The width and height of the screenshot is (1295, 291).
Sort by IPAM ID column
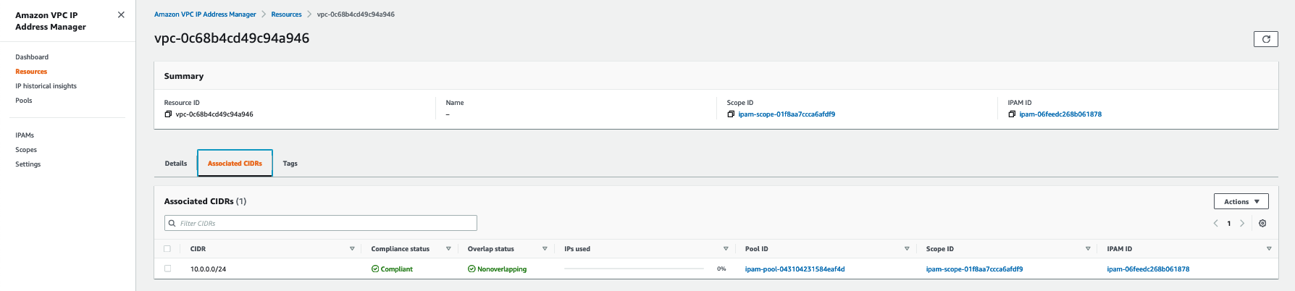coord(1269,249)
